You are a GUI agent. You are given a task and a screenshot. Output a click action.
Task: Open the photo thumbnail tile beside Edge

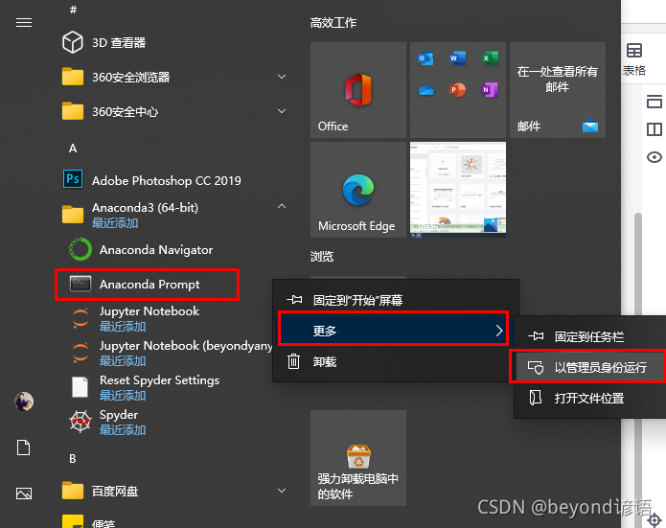coord(458,189)
